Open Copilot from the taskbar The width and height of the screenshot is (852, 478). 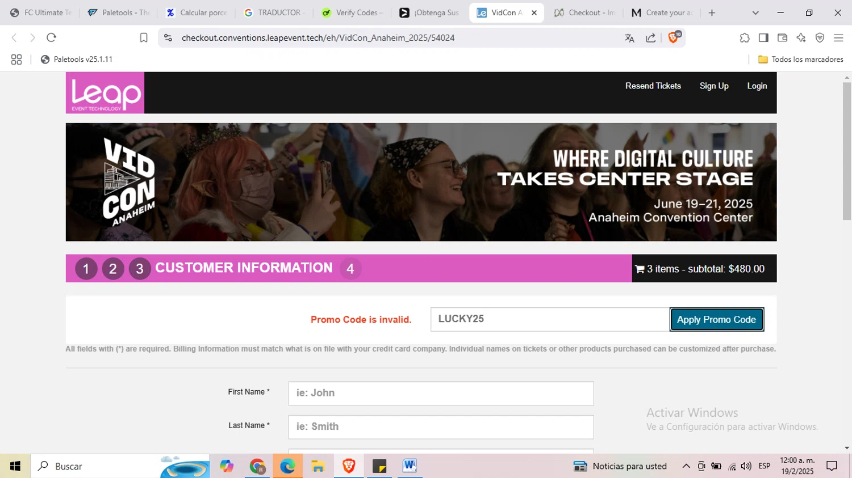(227, 466)
